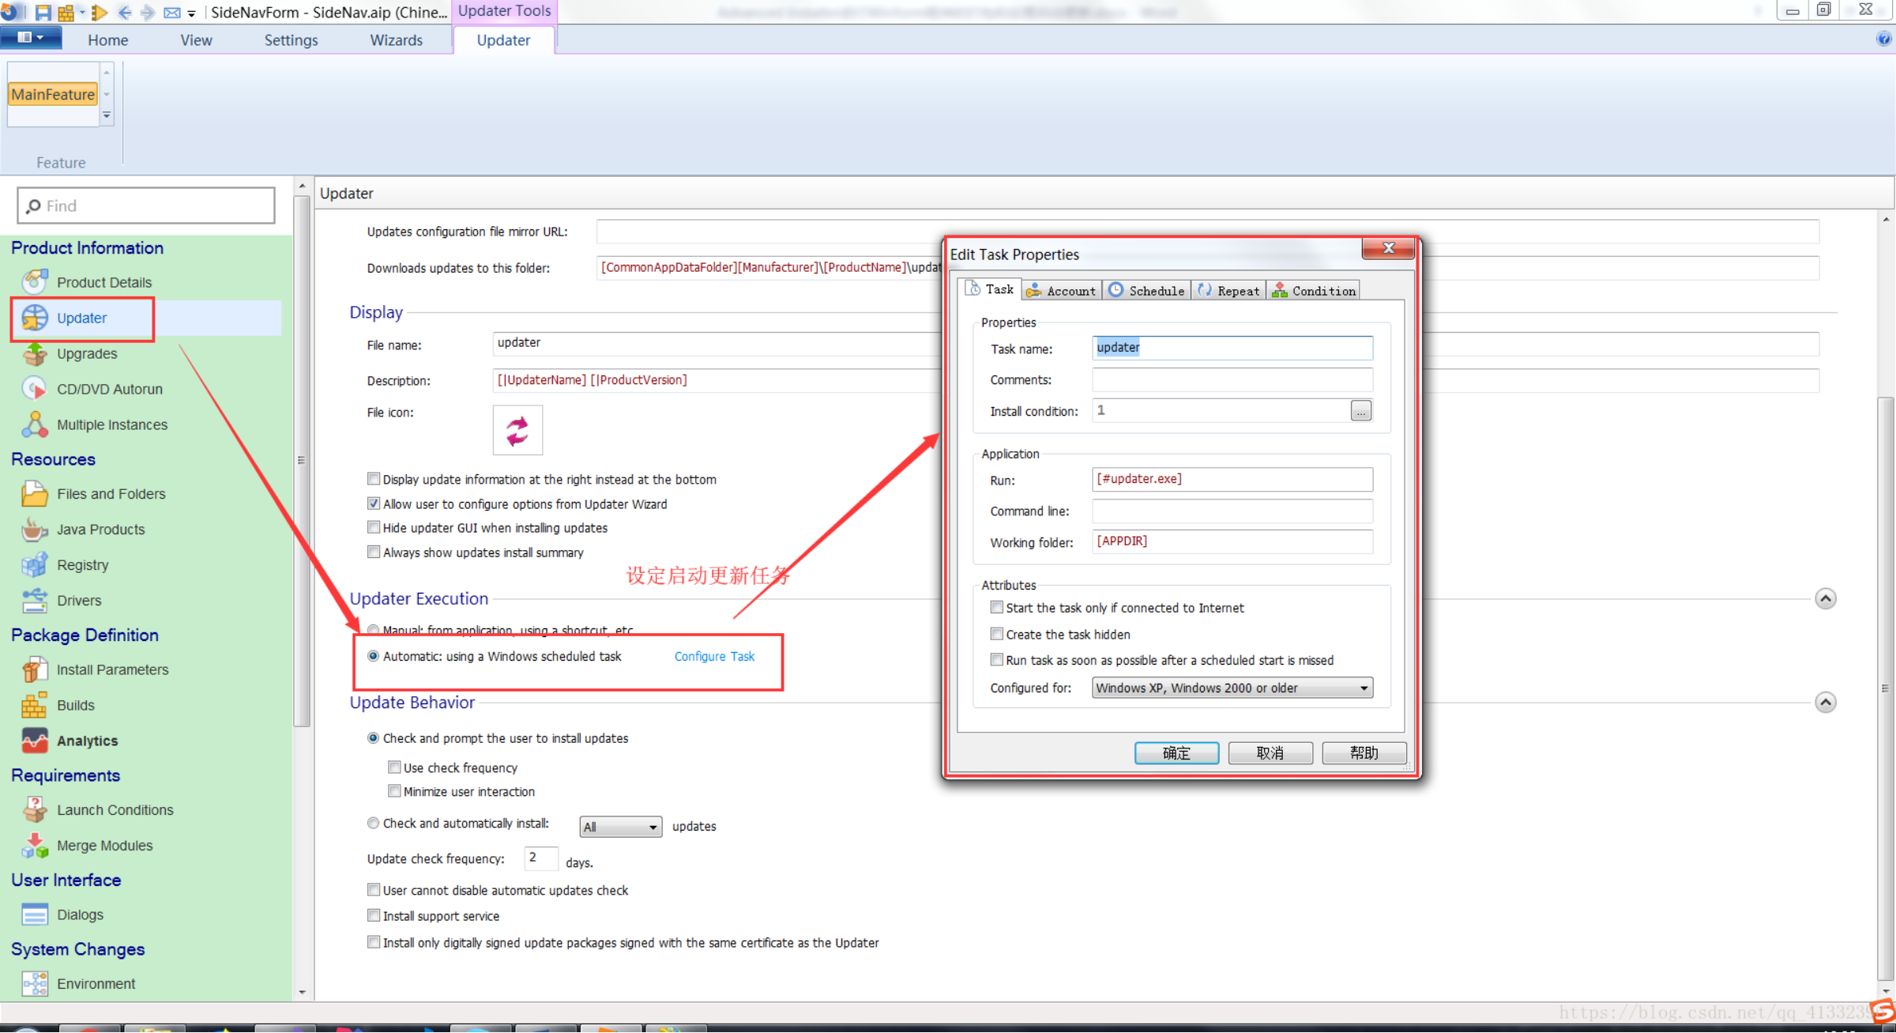The height and width of the screenshot is (1033, 1896).
Task: Click the updater file icon thumbnail
Action: click(517, 431)
